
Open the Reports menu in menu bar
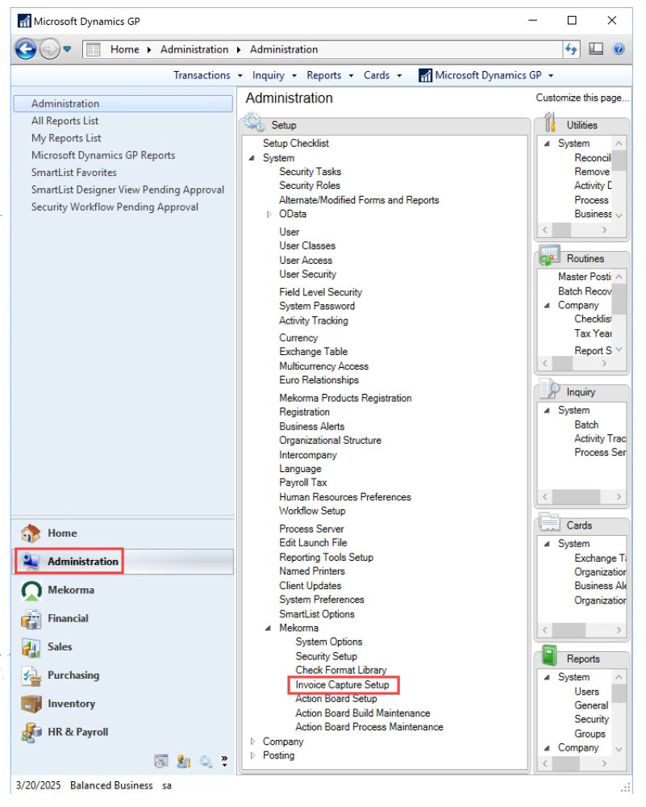coord(330,75)
